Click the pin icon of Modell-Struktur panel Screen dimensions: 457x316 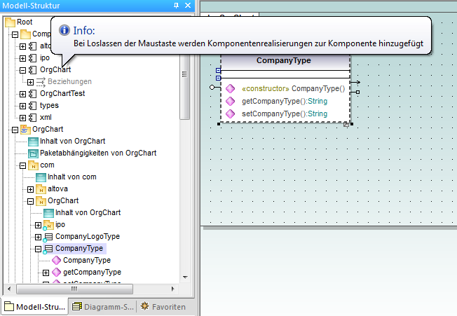176,6
